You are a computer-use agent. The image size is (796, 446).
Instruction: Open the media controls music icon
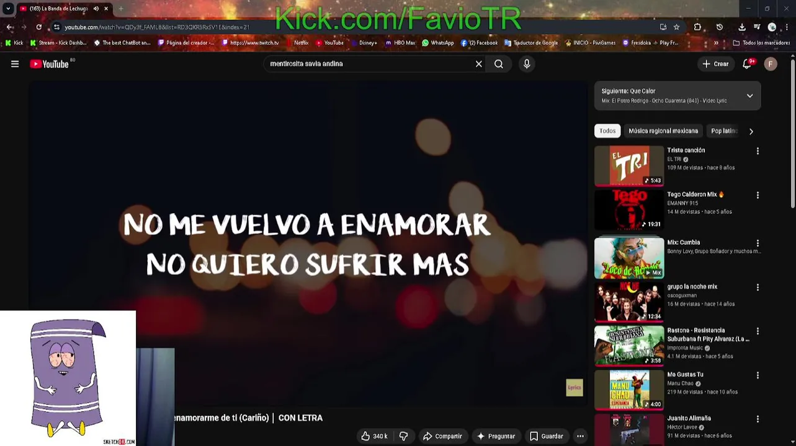click(757, 27)
